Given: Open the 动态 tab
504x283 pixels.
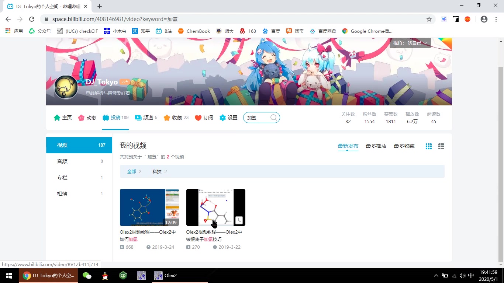Looking at the screenshot, I should point(87,118).
